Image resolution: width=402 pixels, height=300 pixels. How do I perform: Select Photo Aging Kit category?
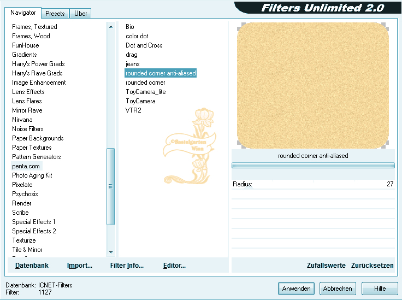click(32, 175)
